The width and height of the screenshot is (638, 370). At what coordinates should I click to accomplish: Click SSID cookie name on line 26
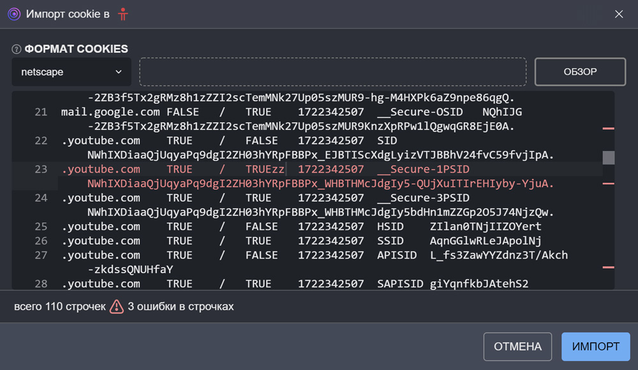click(390, 241)
